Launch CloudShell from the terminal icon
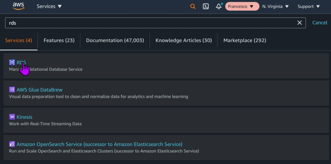 tap(206, 7)
